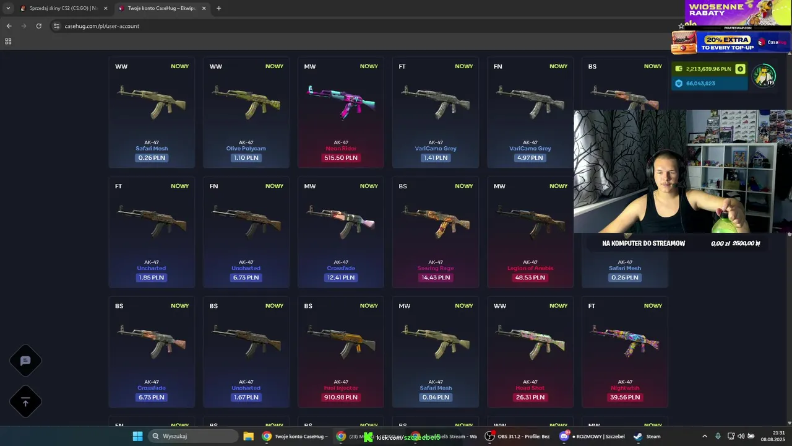Click the 1.41 PLN VariCamo Grey price
The height and width of the screenshot is (446, 792).
[x=436, y=158]
